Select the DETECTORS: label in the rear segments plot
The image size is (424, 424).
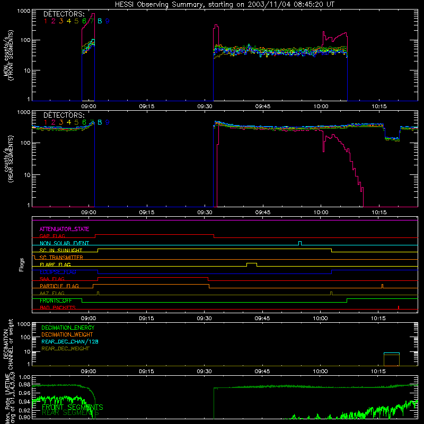64,115
